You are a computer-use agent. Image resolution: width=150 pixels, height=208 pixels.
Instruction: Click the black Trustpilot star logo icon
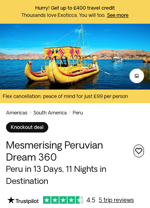pos(11,200)
